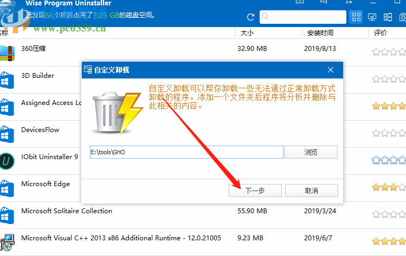Click the 下一步 next button
406x256 pixels.
click(255, 191)
